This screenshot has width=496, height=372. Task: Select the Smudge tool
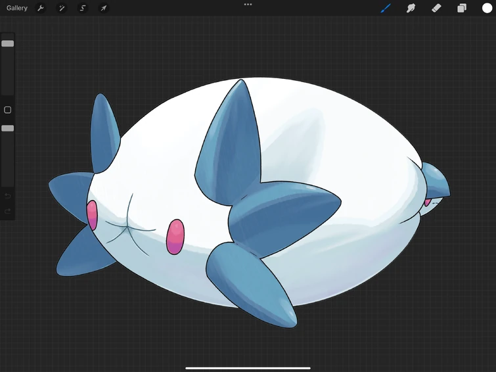click(411, 8)
